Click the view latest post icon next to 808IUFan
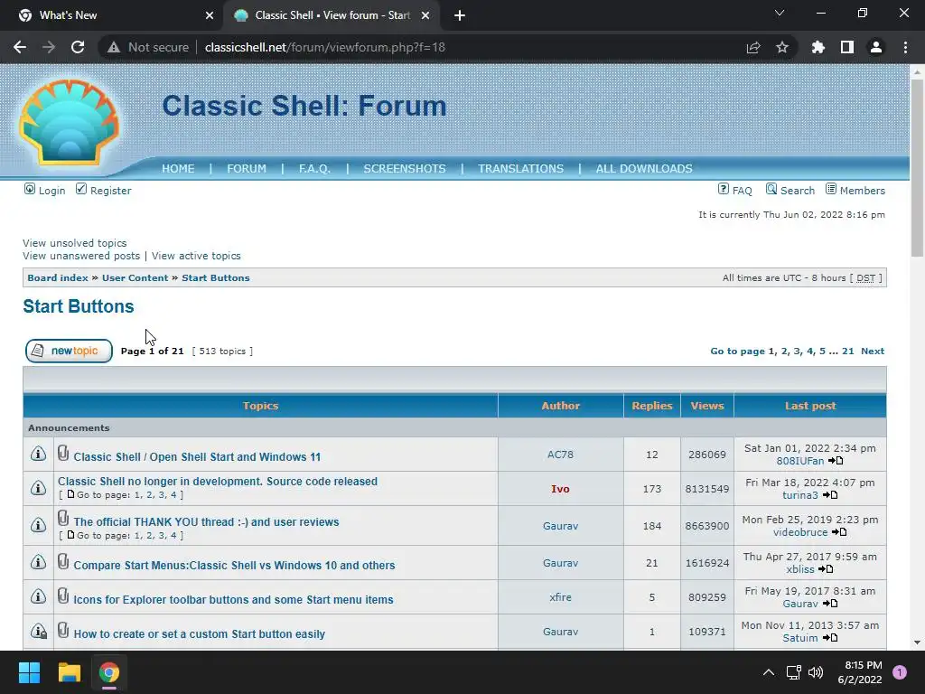Screen dimensions: 925x694 tap(836, 461)
